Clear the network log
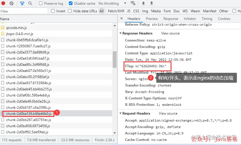 pos(11,3)
